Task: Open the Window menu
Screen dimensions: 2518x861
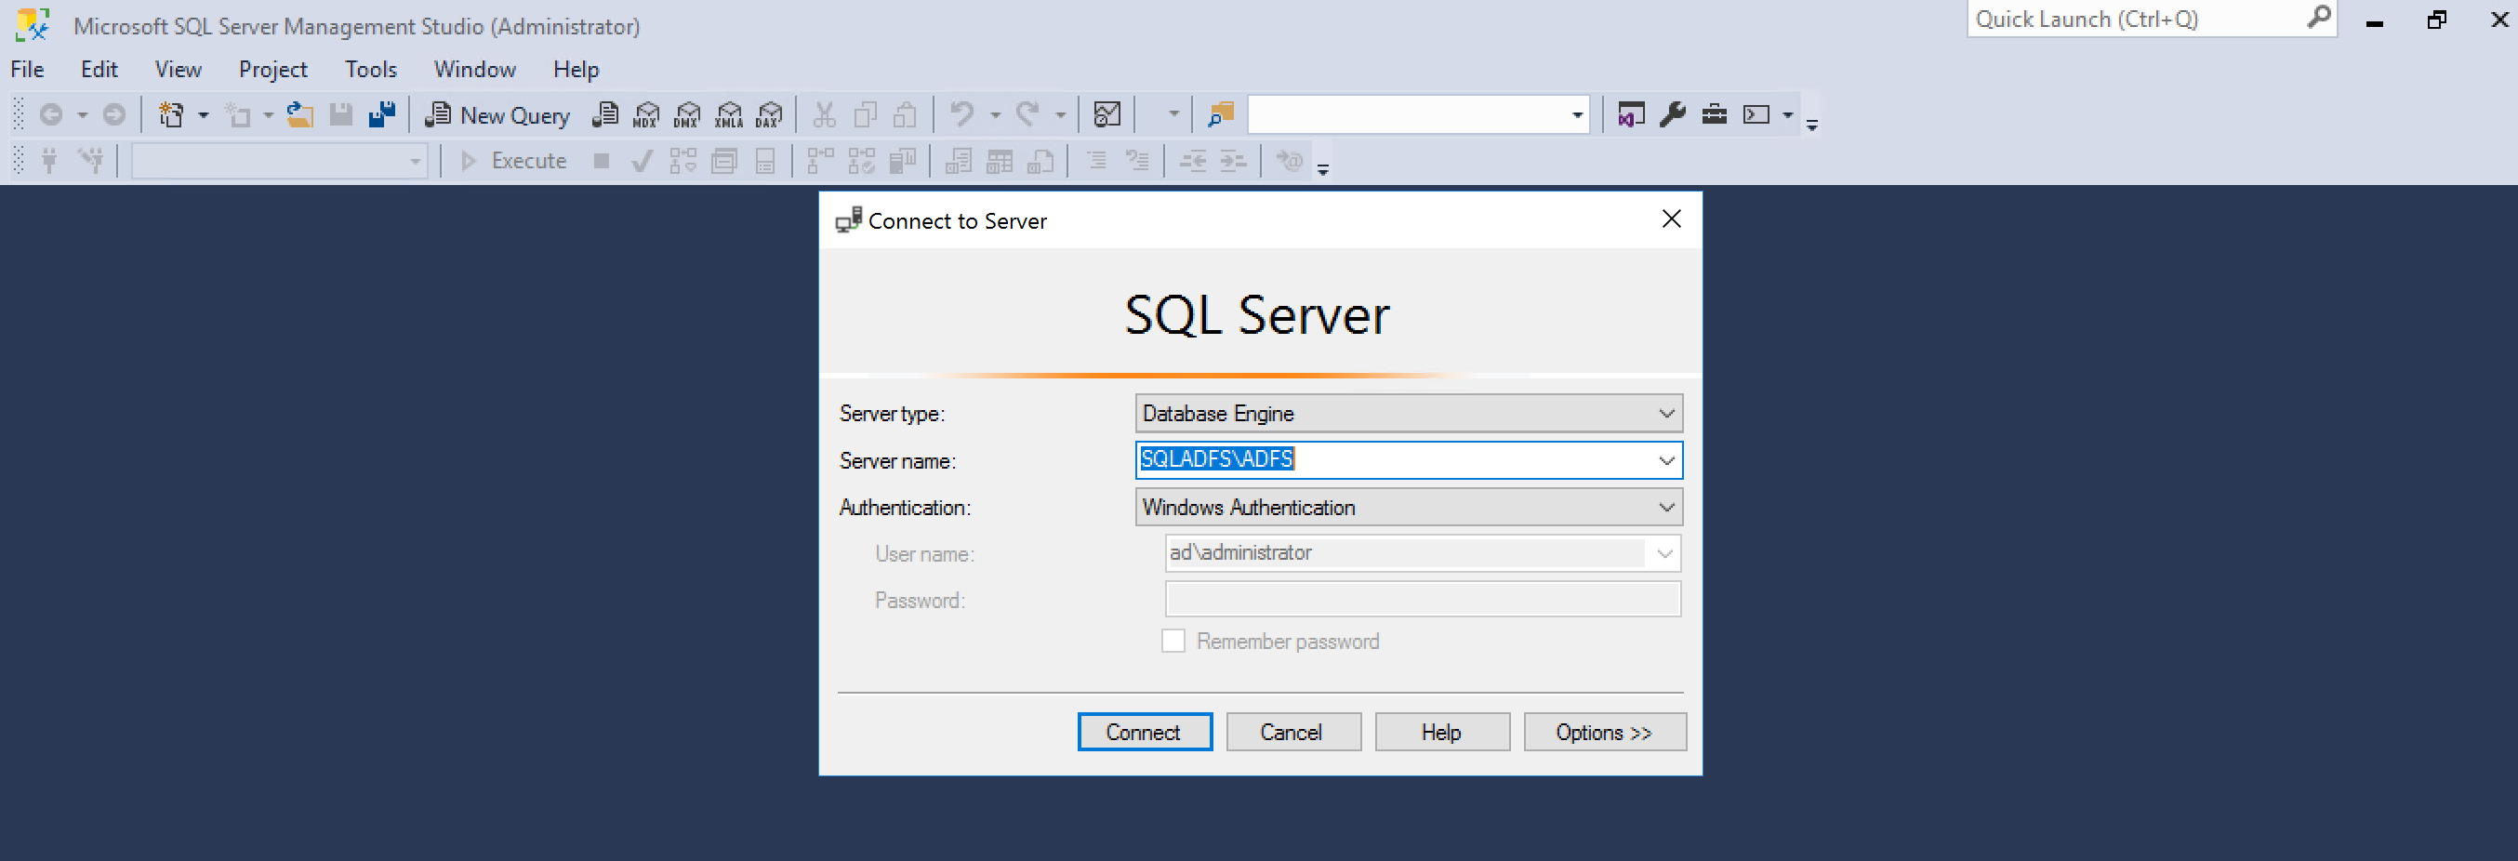Action: tap(474, 69)
